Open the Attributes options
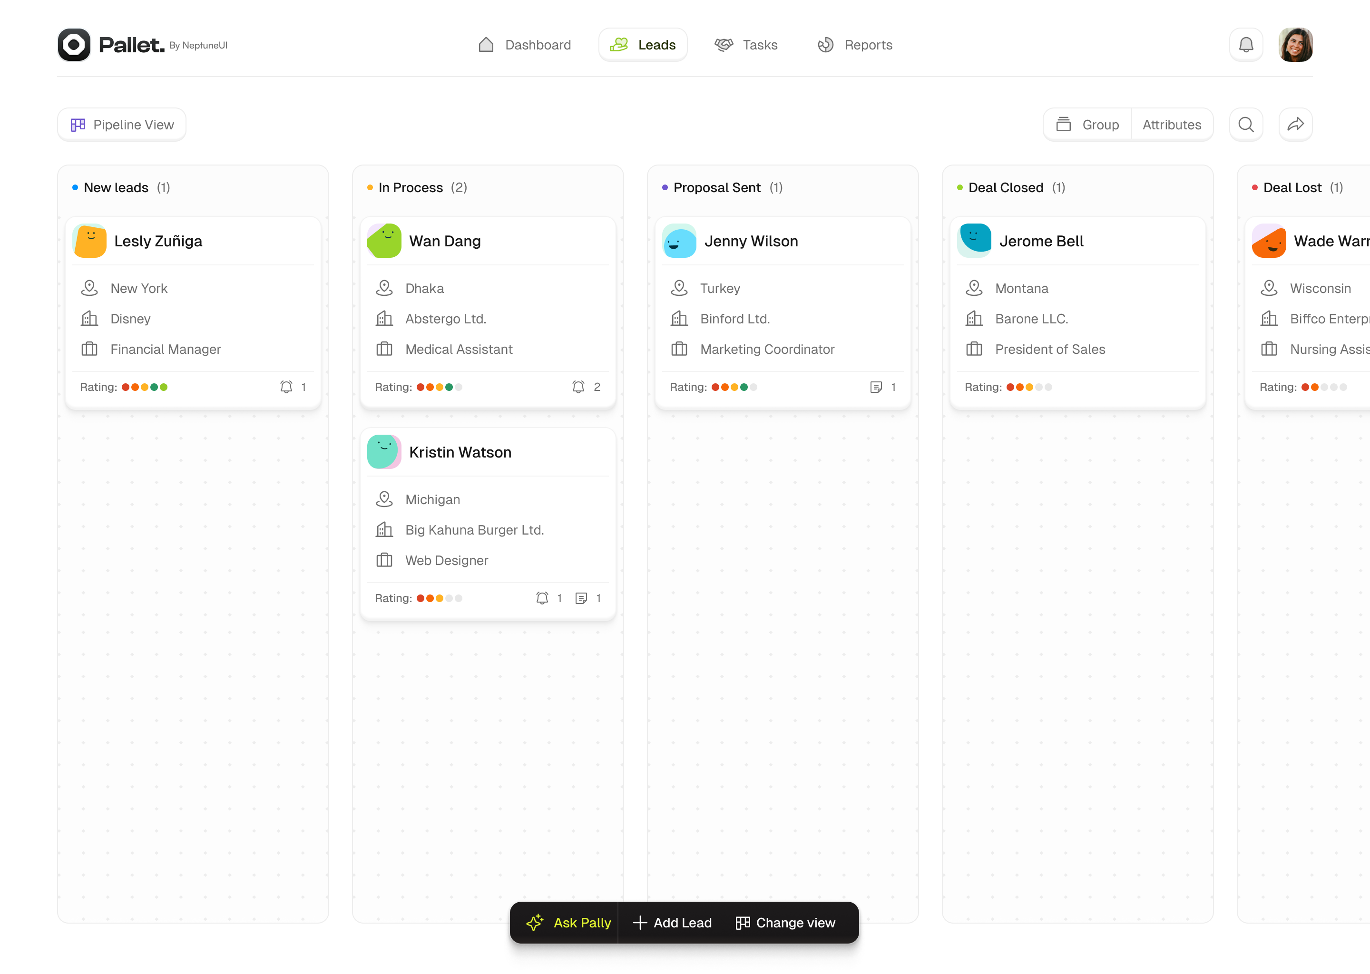The width and height of the screenshot is (1370, 974). [x=1172, y=124]
